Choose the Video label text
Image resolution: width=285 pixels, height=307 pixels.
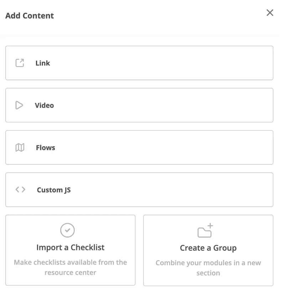point(44,105)
